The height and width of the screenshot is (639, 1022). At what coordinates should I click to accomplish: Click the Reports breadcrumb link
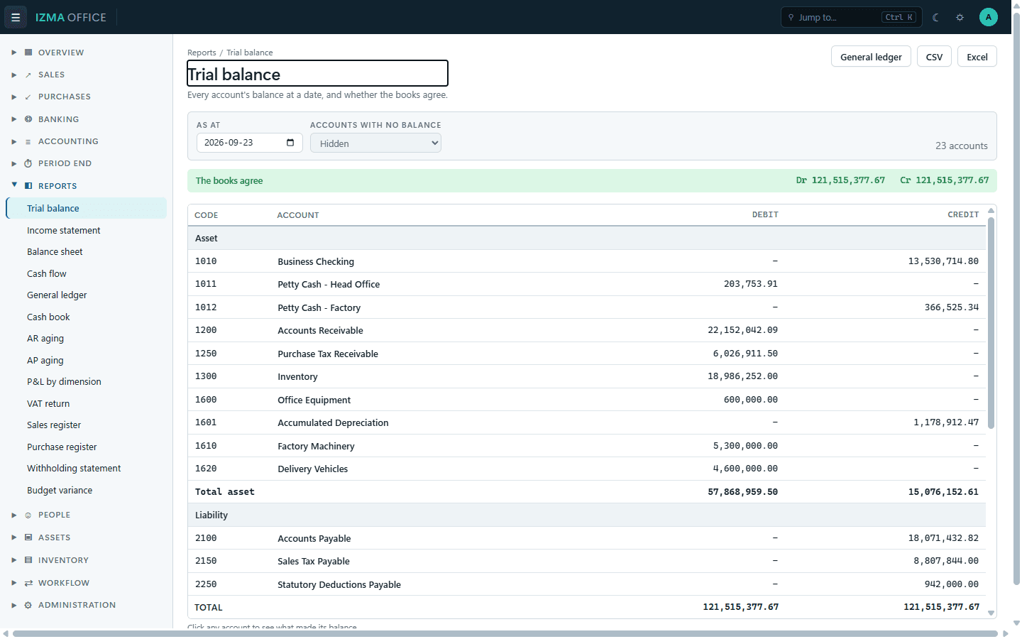(202, 53)
